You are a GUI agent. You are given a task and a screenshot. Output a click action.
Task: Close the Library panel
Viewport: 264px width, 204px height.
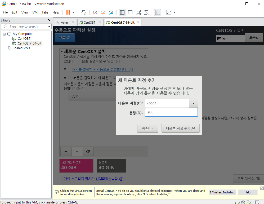tap(49, 20)
